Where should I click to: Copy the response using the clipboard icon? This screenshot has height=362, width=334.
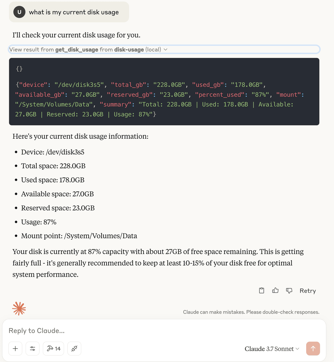point(261,291)
